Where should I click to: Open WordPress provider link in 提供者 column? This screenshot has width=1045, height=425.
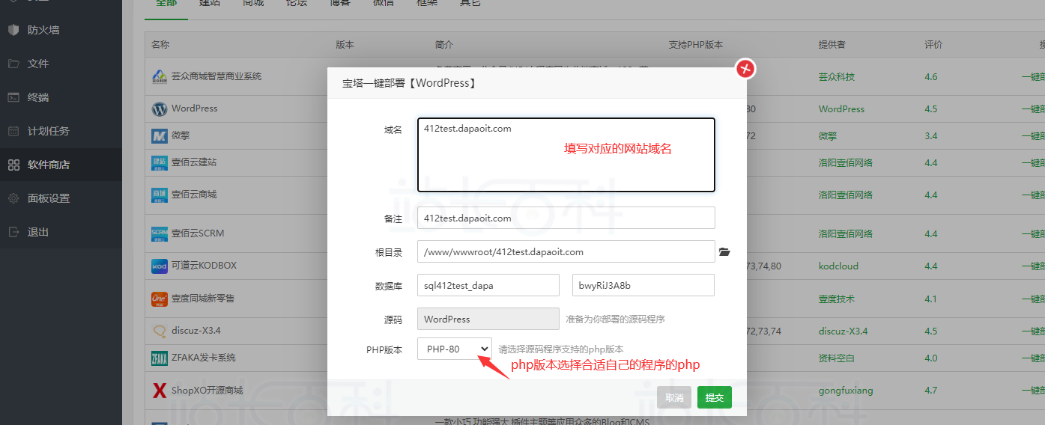(841, 109)
